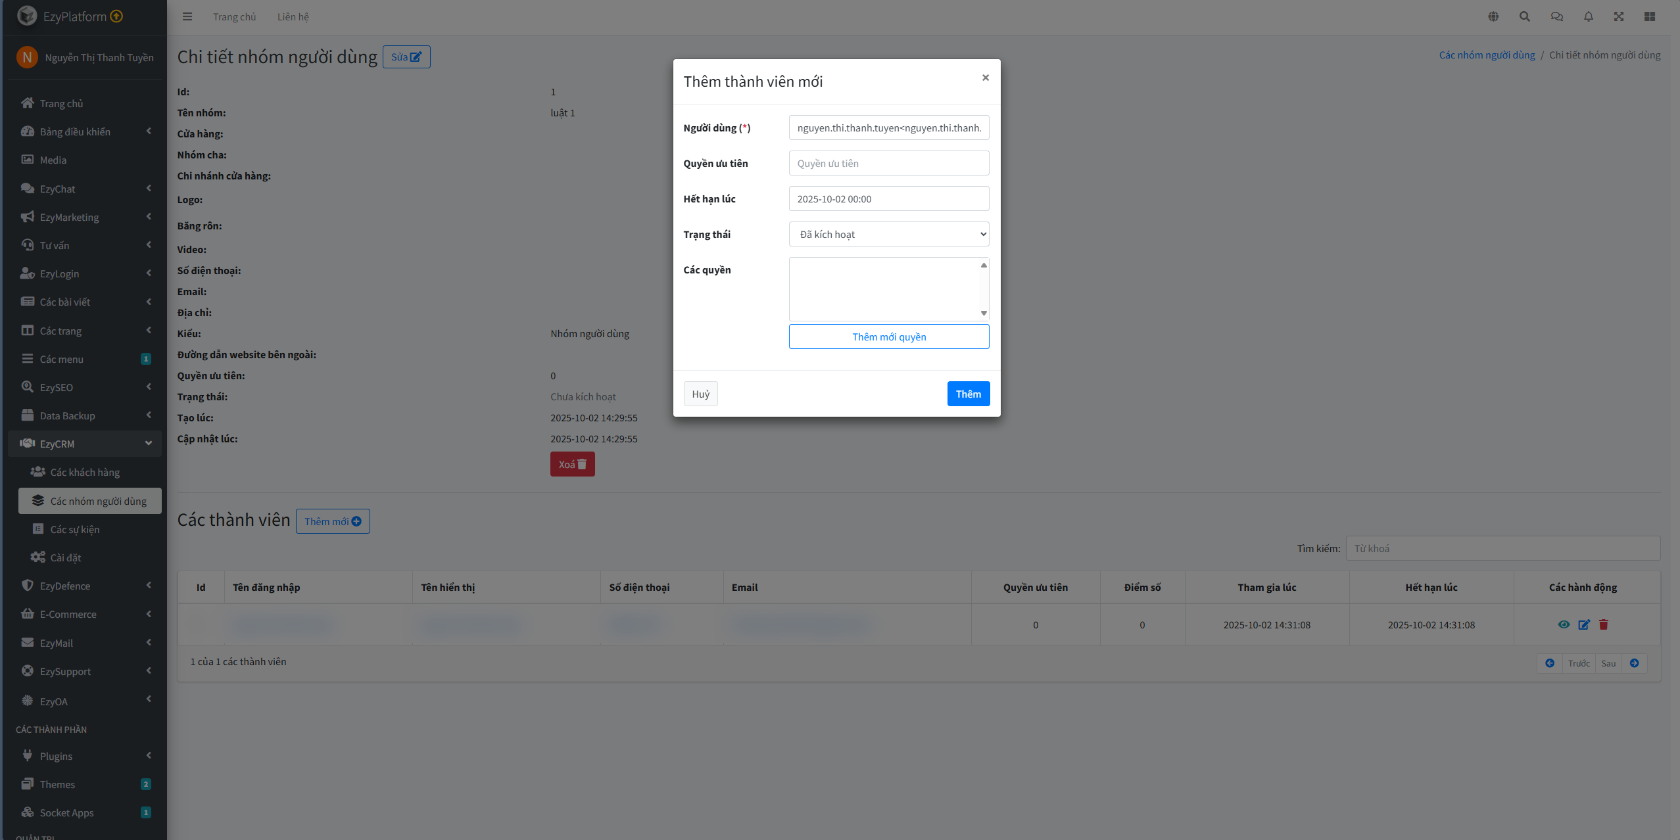The height and width of the screenshot is (840, 1680).
Task: Click the Các quyền list scrollbar down arrow
Action: [984, 313]
